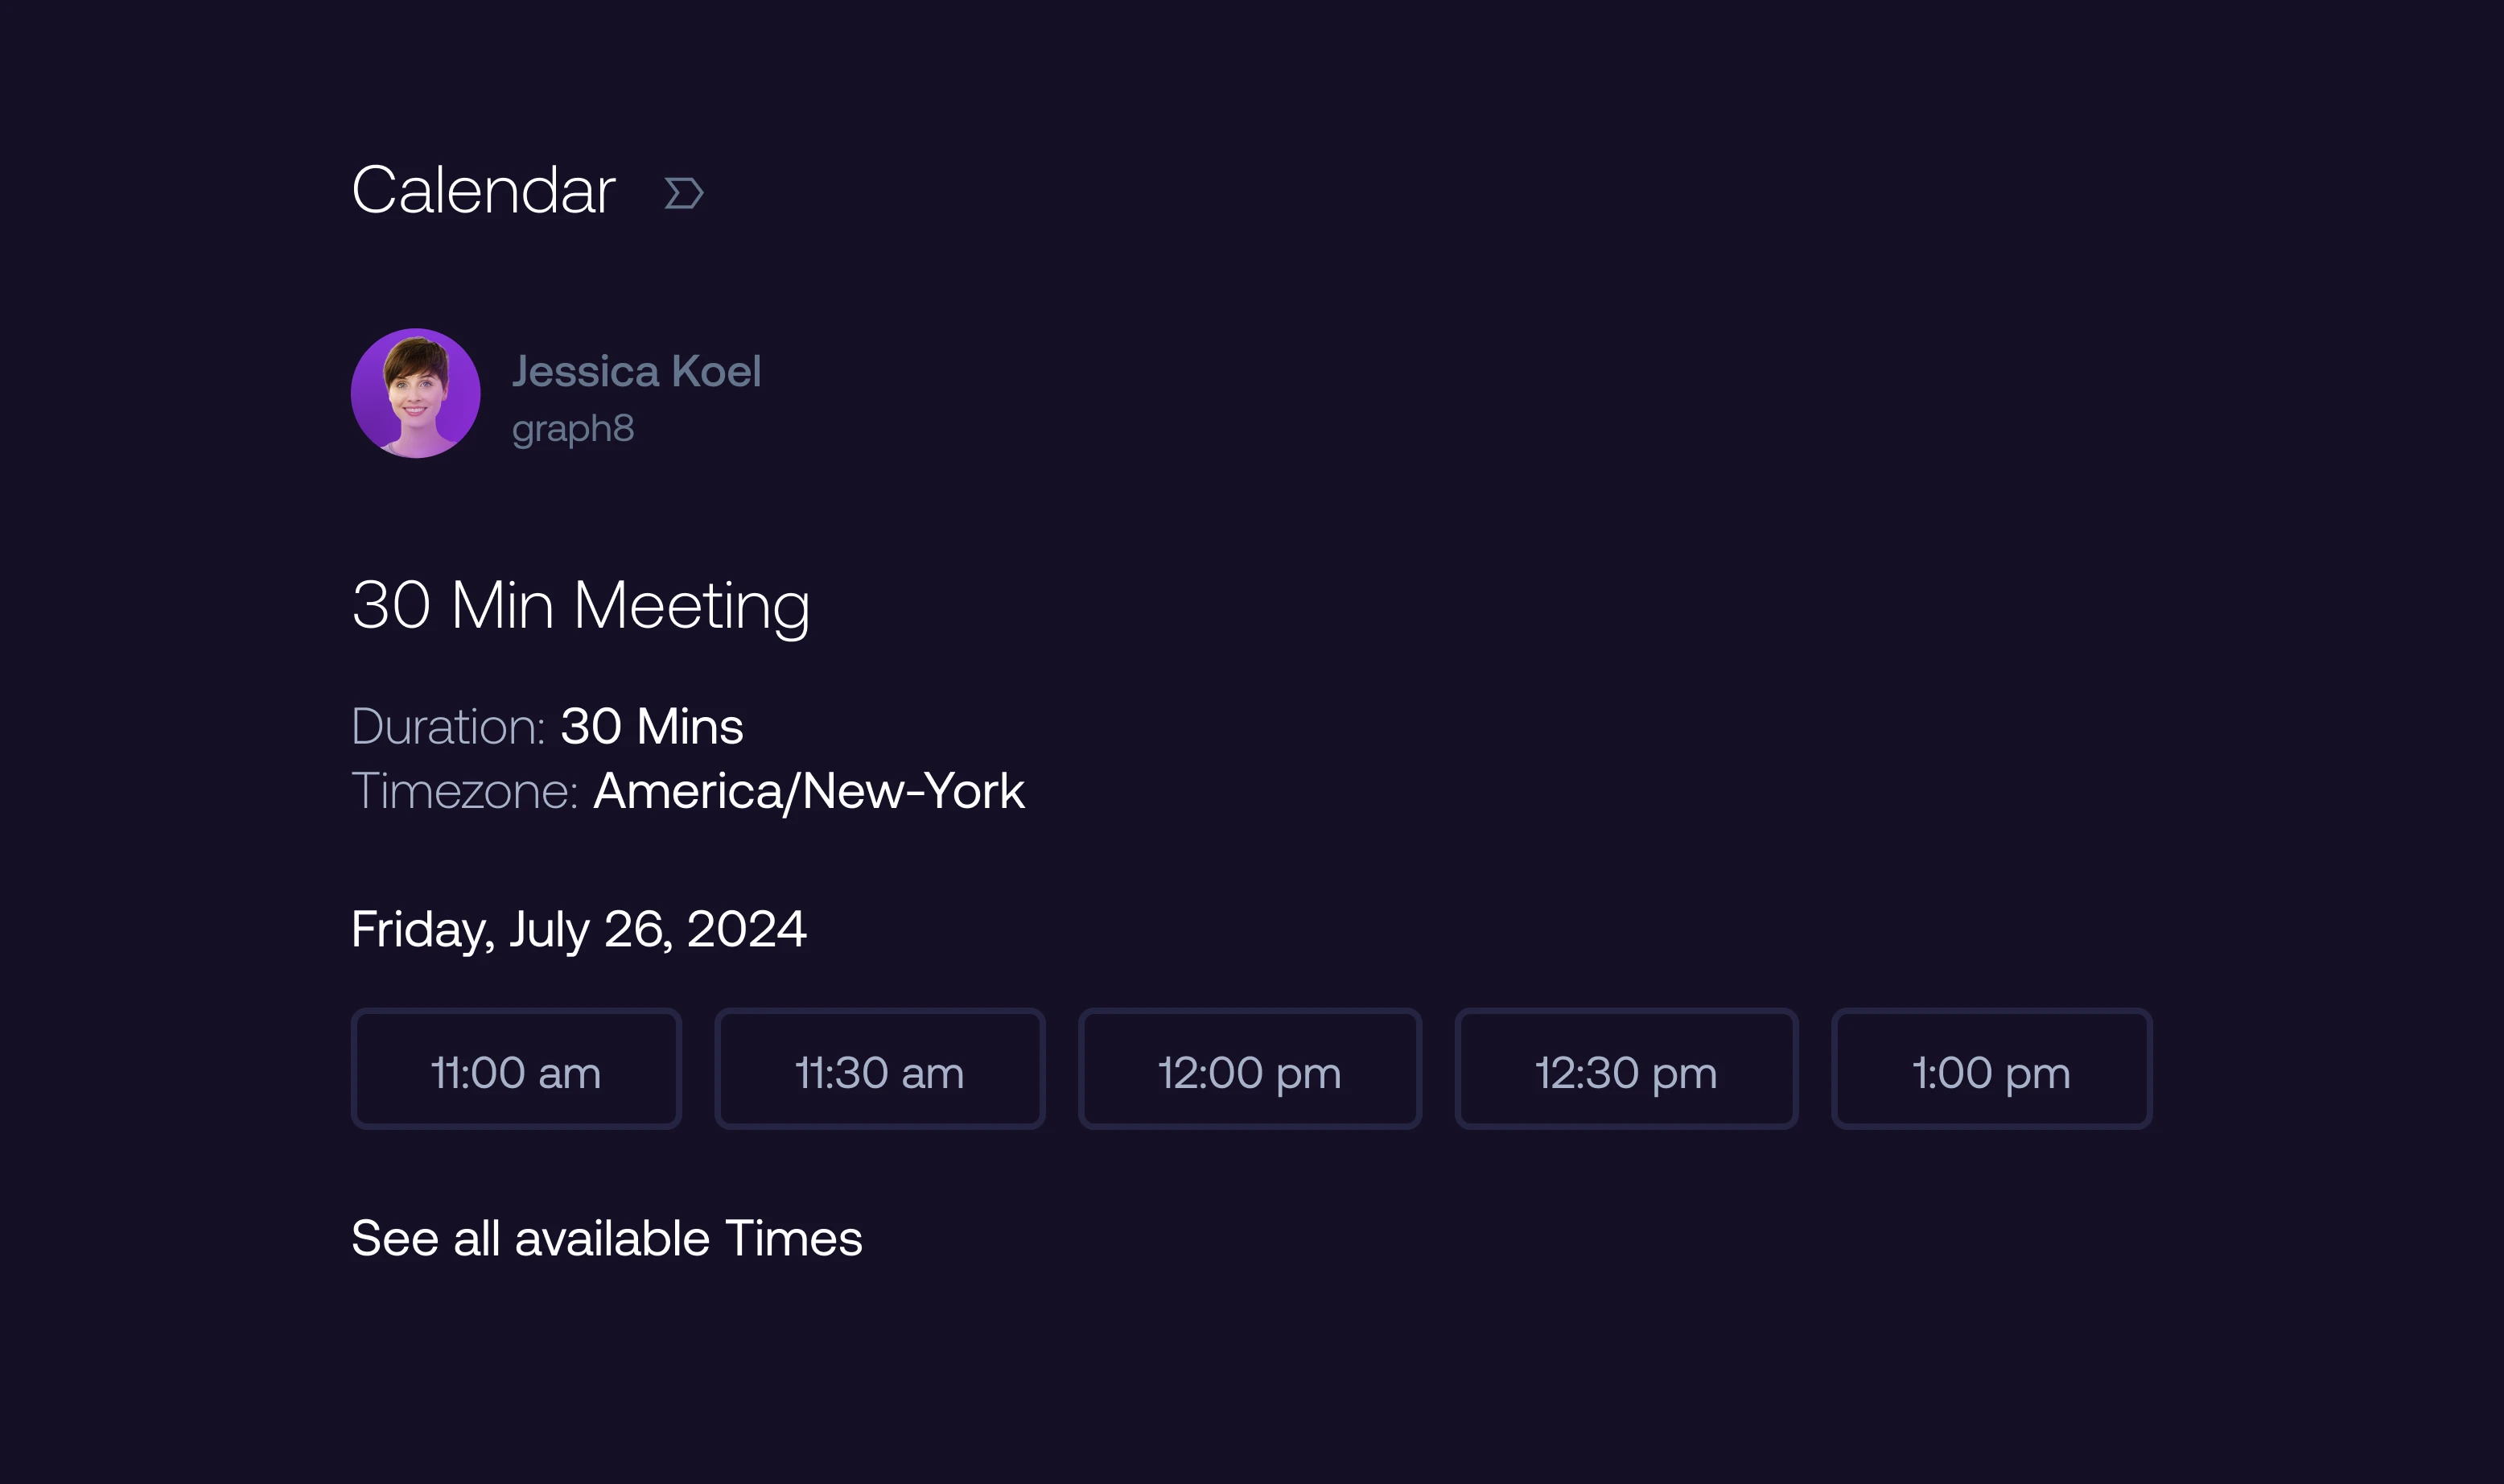Image resolution: width=2504 pixels, height=1484 pixels.
Task: Select the 11:30 am time slot
Action: click(x=879, y=1069)
